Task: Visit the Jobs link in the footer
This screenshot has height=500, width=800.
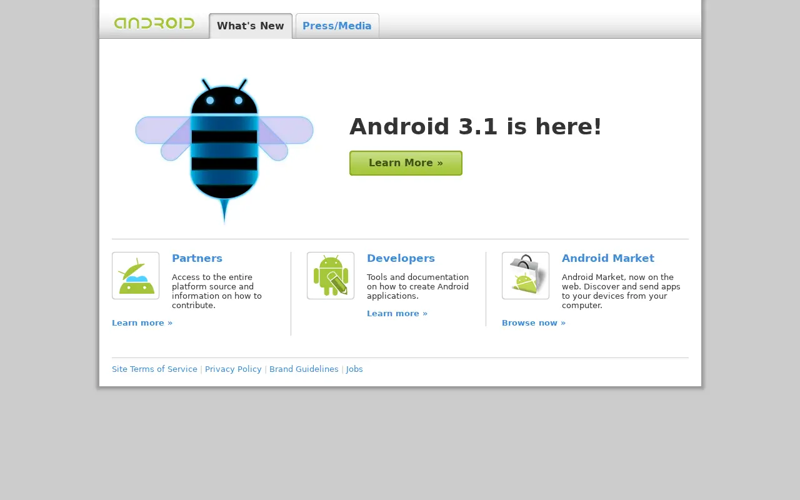Action: [354, 369]
